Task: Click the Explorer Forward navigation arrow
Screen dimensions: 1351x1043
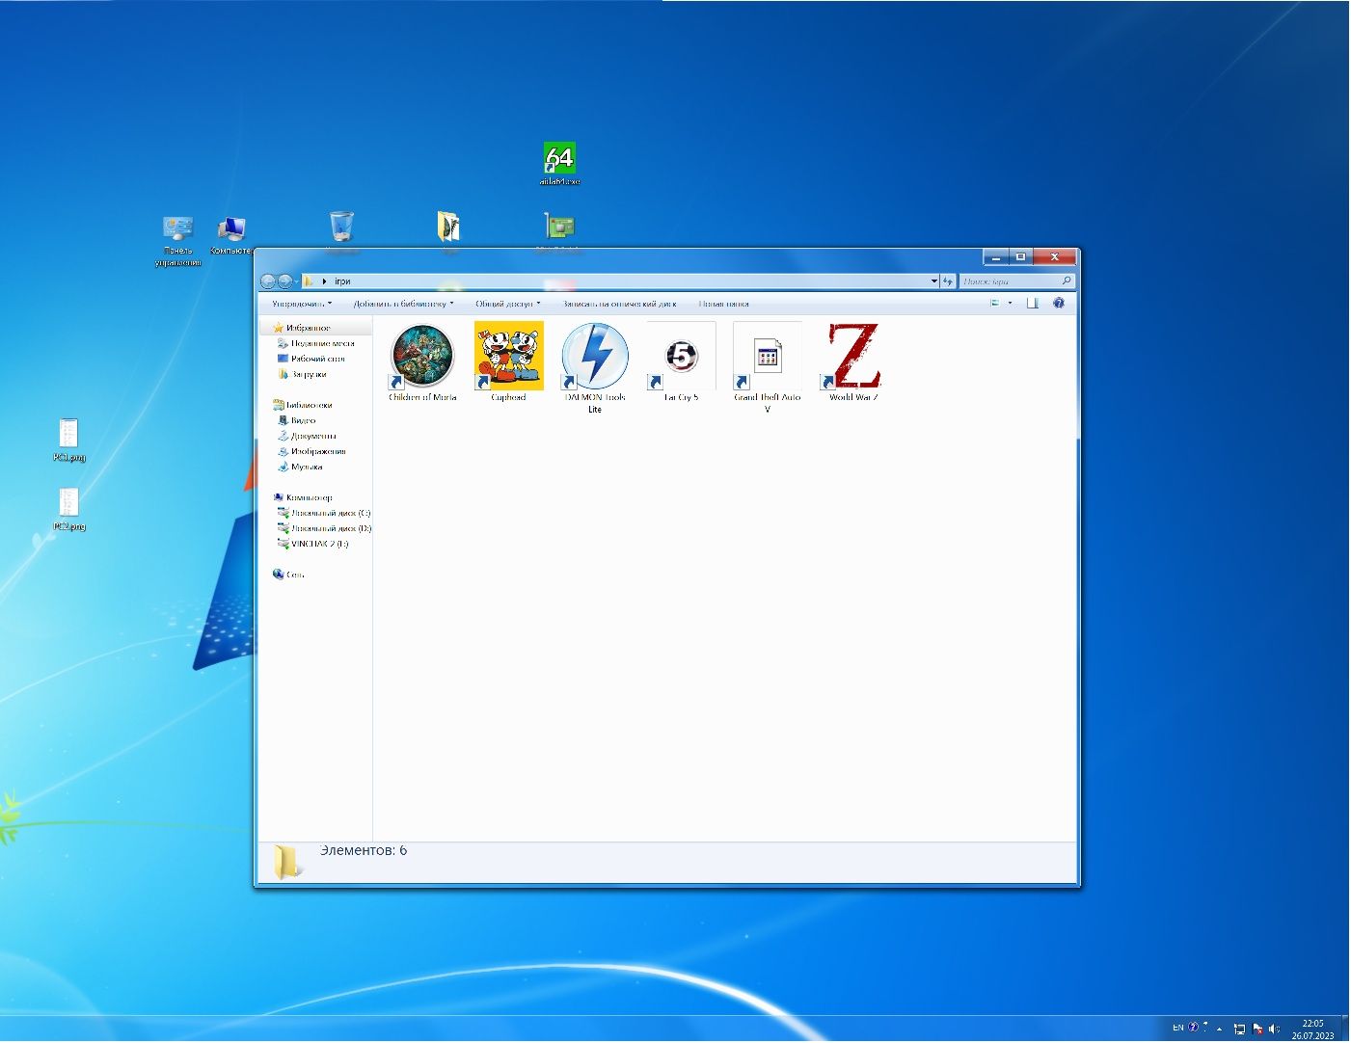Action: coord(285,281)
